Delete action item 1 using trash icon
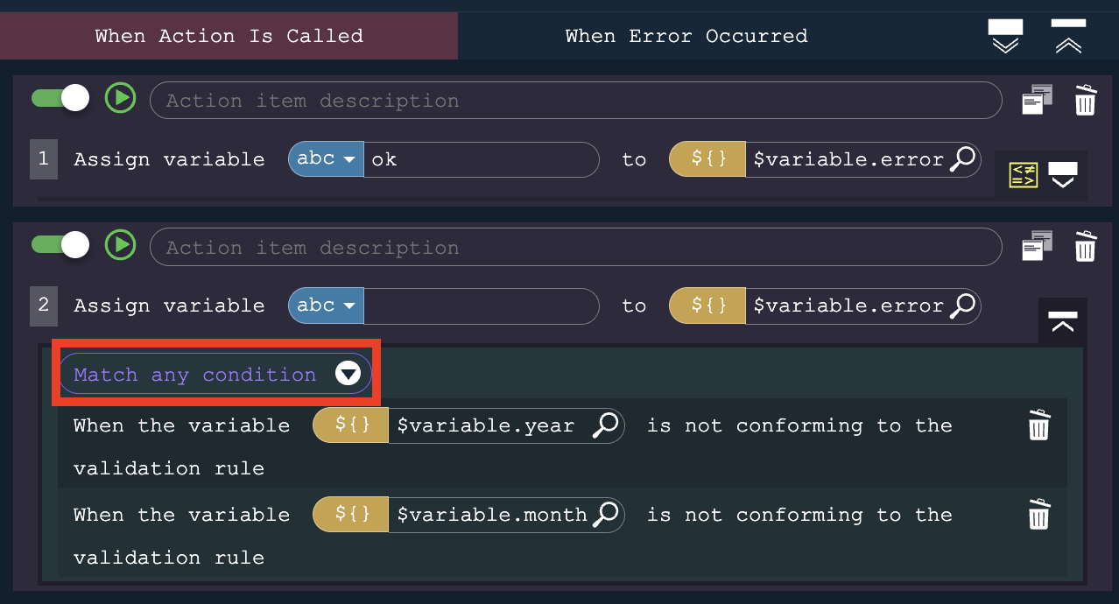 pos(1085,100)
